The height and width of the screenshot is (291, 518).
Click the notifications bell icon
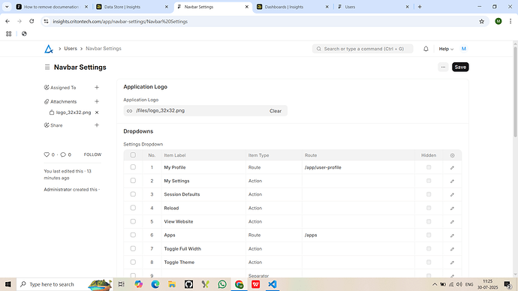click(x=426, y=49)
